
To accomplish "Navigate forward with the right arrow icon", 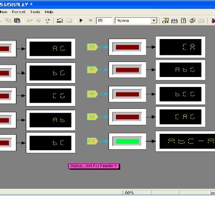I will coord(38,21).
